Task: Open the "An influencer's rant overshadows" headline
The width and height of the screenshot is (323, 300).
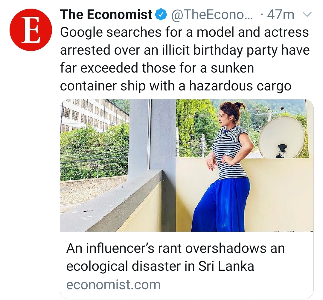Action: coord(175,248)
